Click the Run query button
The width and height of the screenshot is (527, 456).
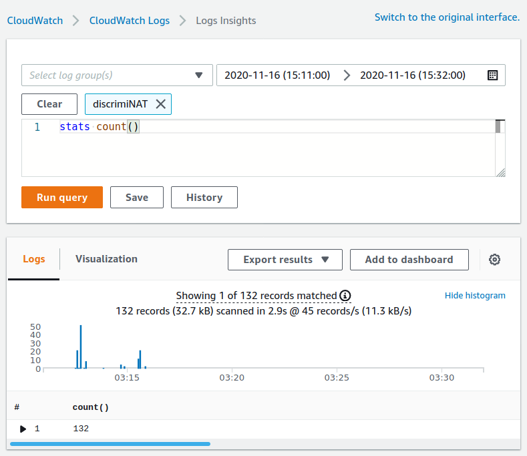[62, 197]
